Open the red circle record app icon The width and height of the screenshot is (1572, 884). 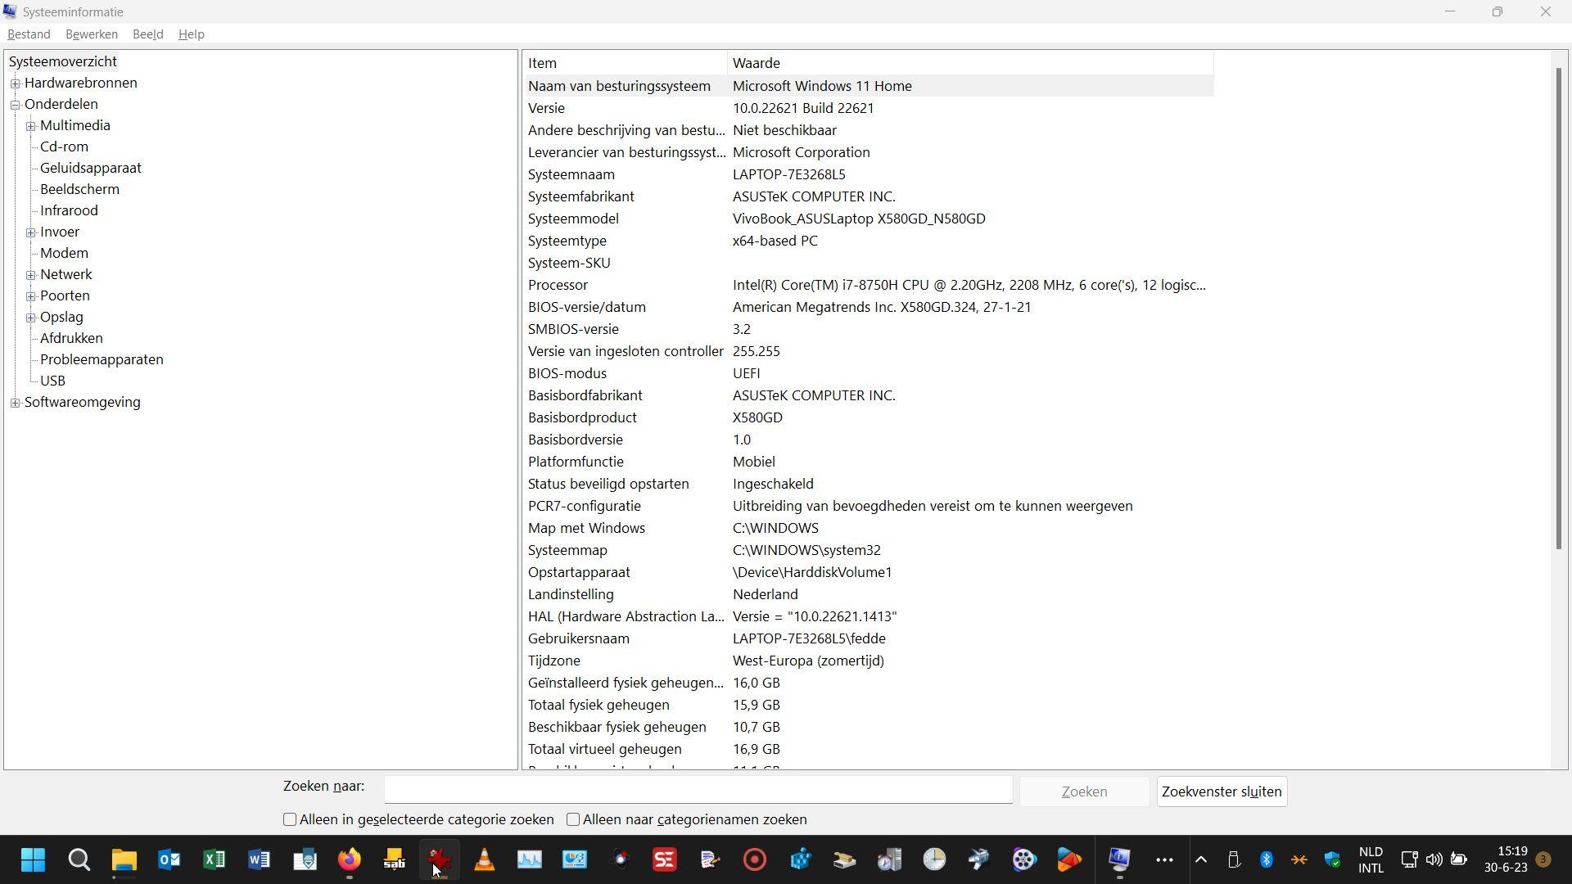tap(755, 859)
